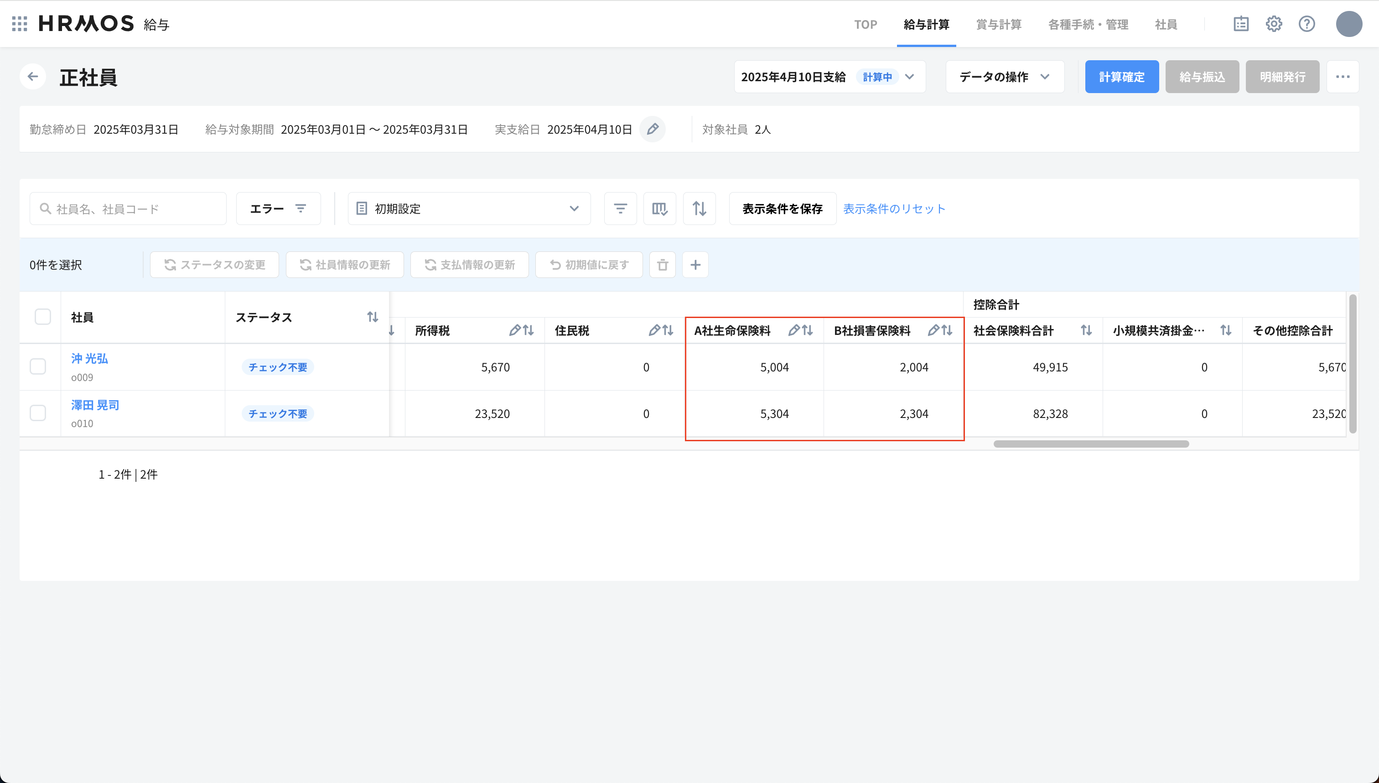Switch to the 賞与計算 tab

point(999,24)
